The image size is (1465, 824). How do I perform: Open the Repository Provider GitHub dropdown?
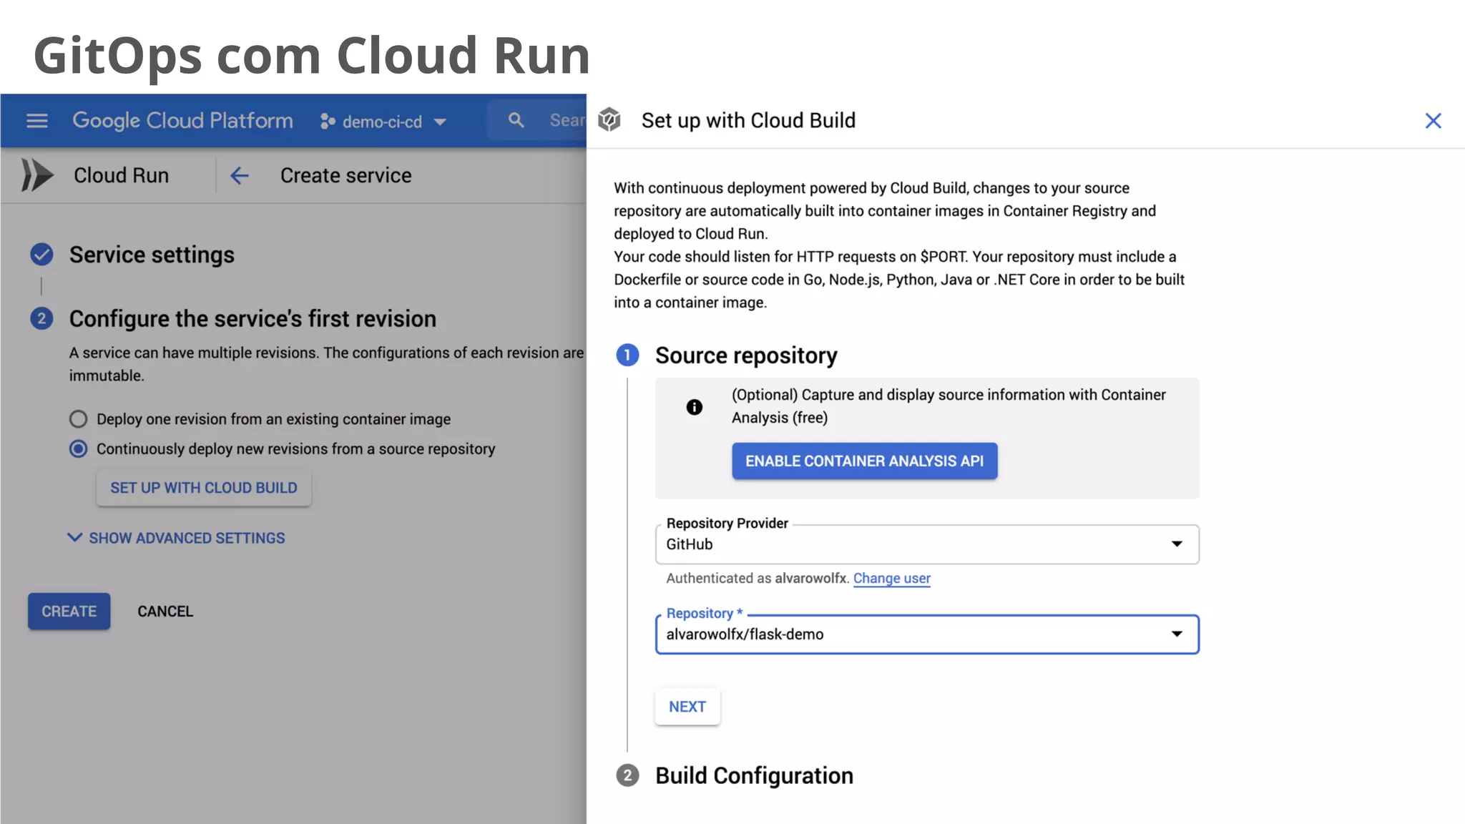pyautogui.click(x=927, y=544)
